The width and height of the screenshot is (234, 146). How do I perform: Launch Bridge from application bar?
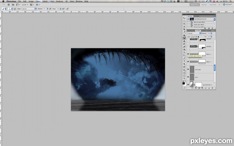point(9,5)
